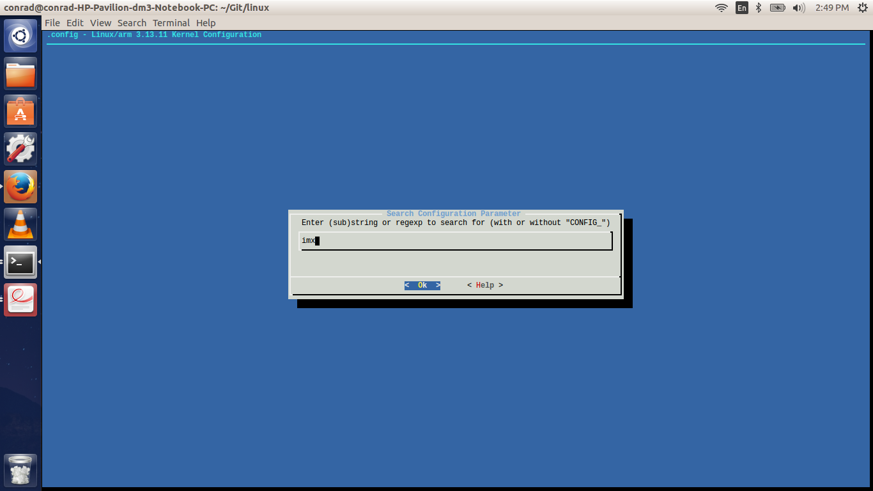Open the Trash at the bottom of the dock
This screenshot has width=873, height=491.
20,471
